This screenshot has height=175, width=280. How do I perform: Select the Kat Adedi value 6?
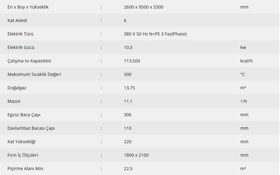point(125,20)
